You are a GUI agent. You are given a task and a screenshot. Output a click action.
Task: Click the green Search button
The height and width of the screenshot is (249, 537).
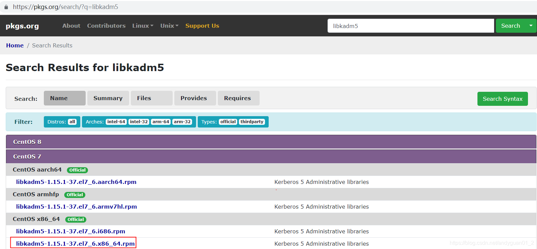click(511, 26)
